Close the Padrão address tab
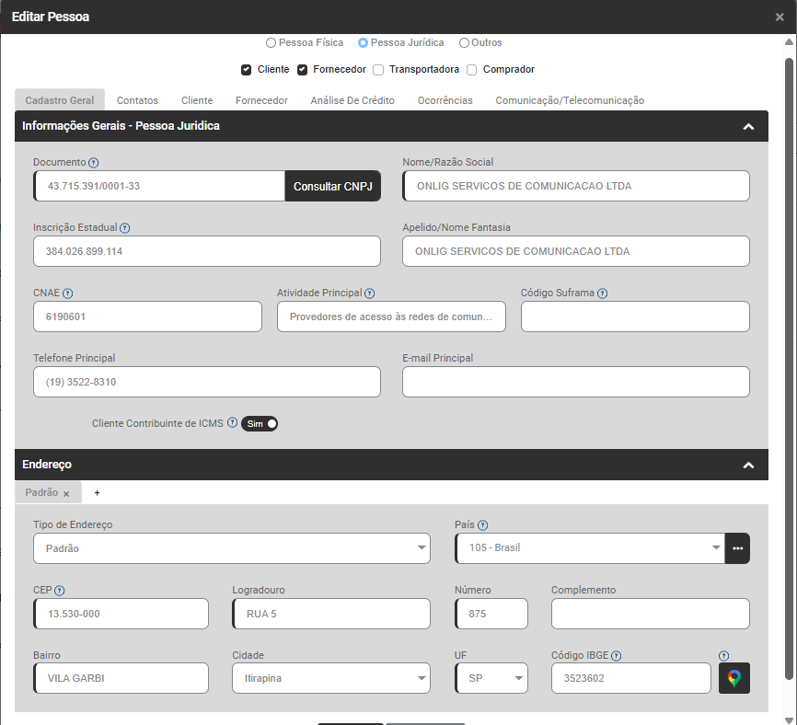The height and width of the screenshot is (725, 797). 66,494
